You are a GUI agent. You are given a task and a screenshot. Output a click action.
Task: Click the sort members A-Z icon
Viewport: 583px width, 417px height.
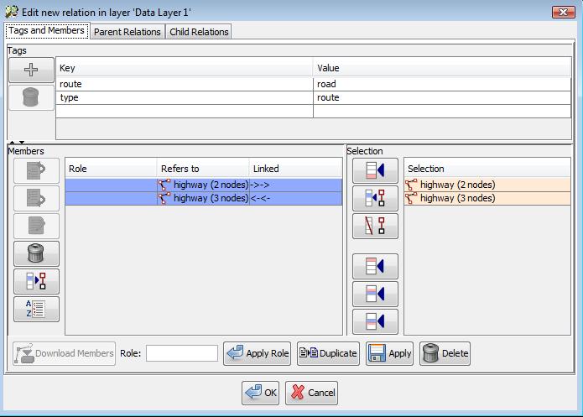click(36, 309)
